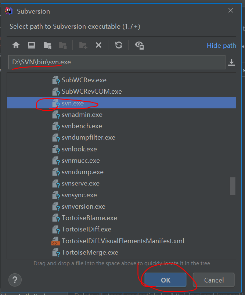Viewport: 245px width, 295px height.
Task: Select TortoiseIDiff.exe in the list
Action: coord(121,229)
